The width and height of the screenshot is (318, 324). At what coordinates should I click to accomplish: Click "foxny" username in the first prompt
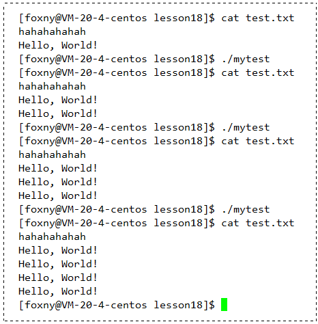[40, 18]
